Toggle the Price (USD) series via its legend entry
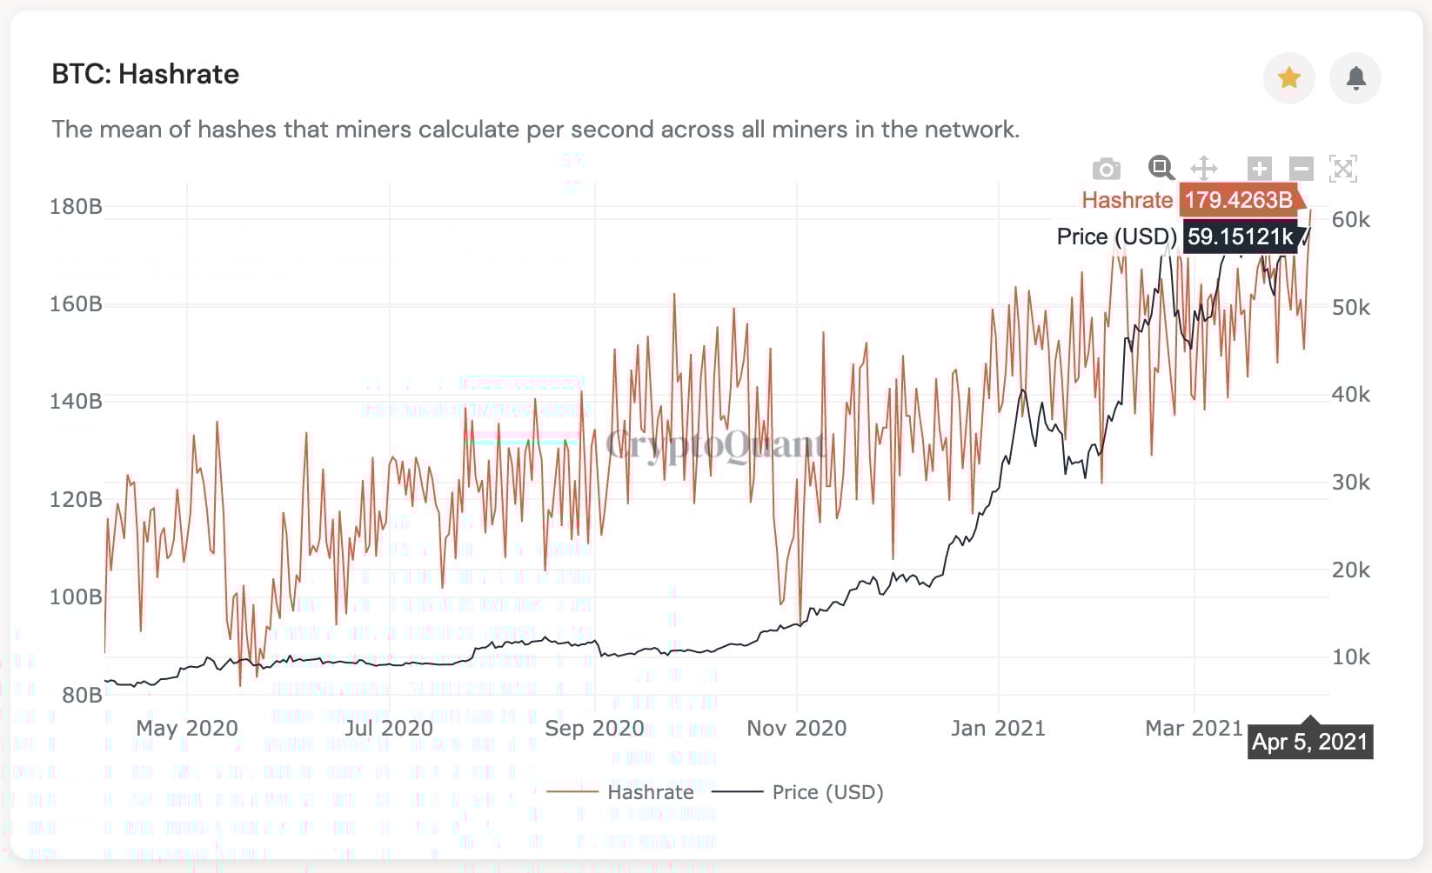The width and height of the screenshot is (1432, 873). tap(826, 792)
